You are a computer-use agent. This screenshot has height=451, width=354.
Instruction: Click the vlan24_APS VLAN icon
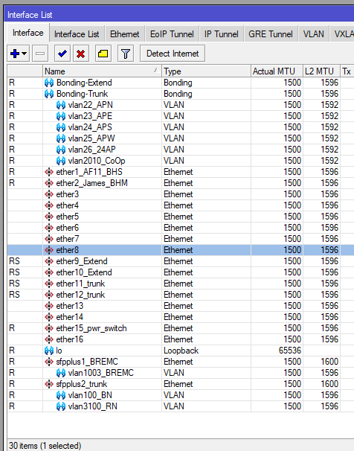click(61, 127)
